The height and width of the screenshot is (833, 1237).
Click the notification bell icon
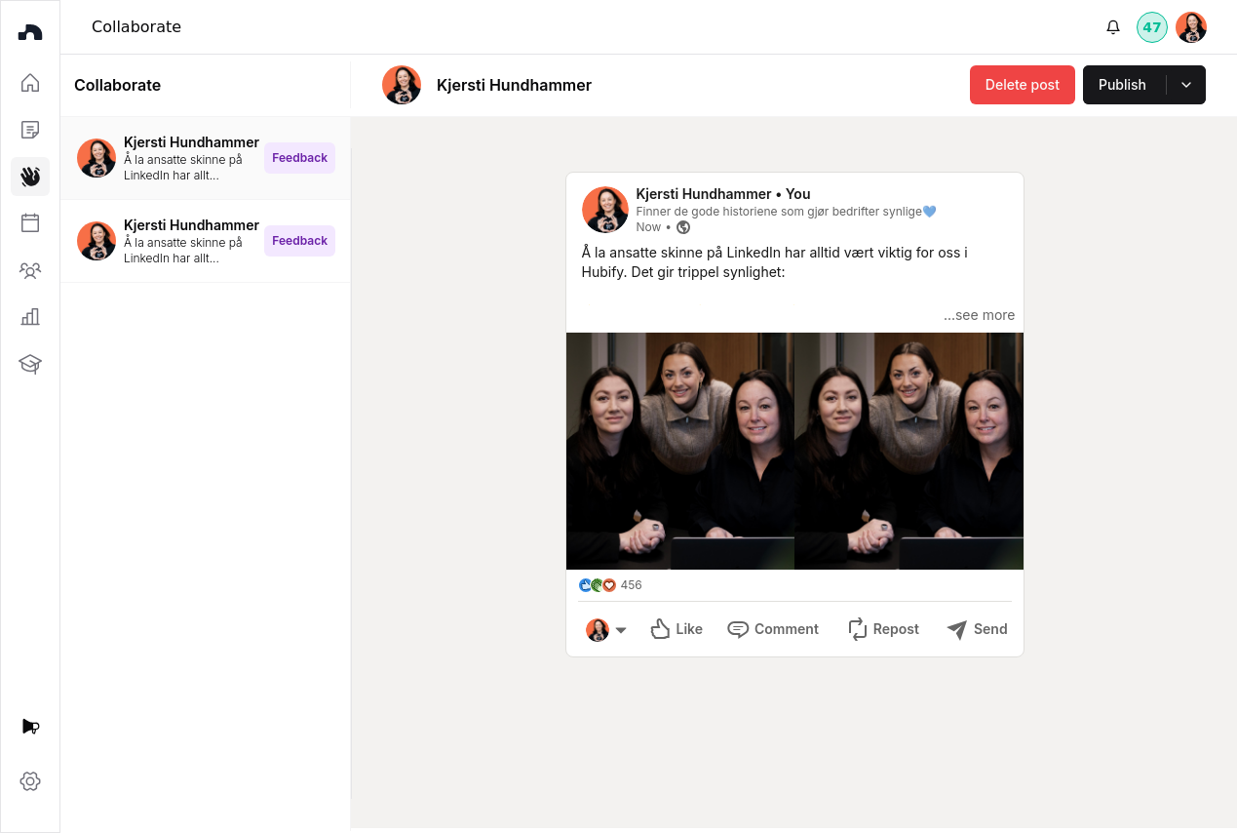(1113, 27)
